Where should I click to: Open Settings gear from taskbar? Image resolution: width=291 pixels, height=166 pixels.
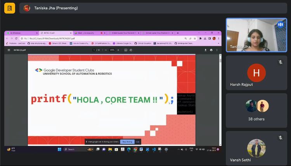(x=166, y=149)
